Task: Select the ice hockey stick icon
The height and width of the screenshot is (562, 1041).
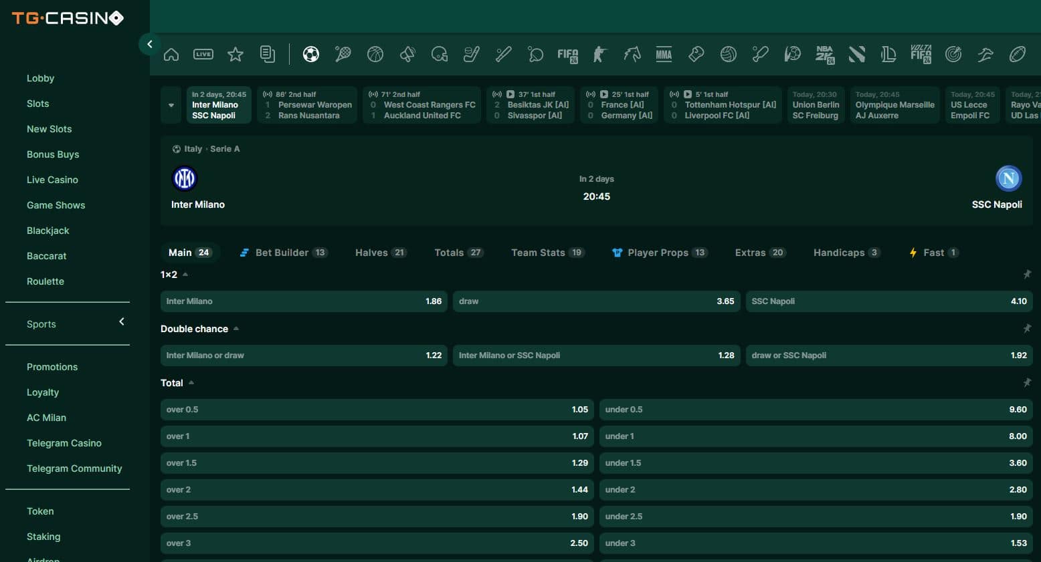Action: (x=472, y=54)
